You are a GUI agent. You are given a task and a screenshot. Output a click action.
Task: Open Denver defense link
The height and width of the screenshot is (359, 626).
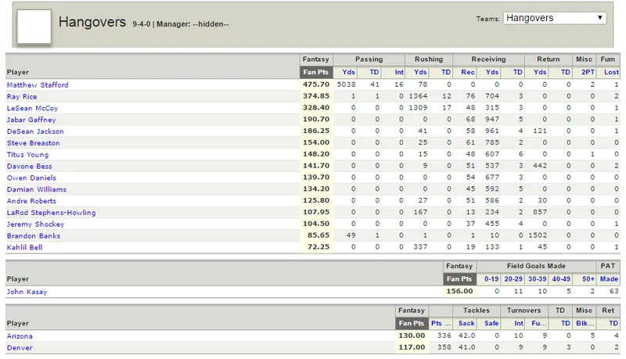(x=20, y=347)
